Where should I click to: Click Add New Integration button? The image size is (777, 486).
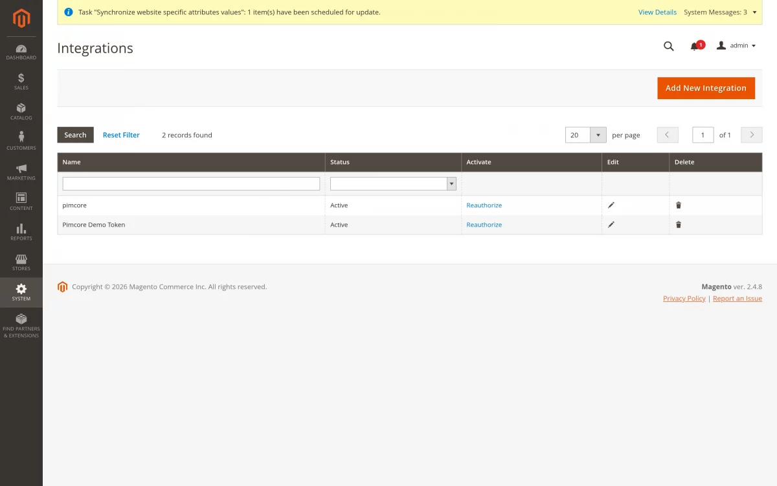[706, 88]
